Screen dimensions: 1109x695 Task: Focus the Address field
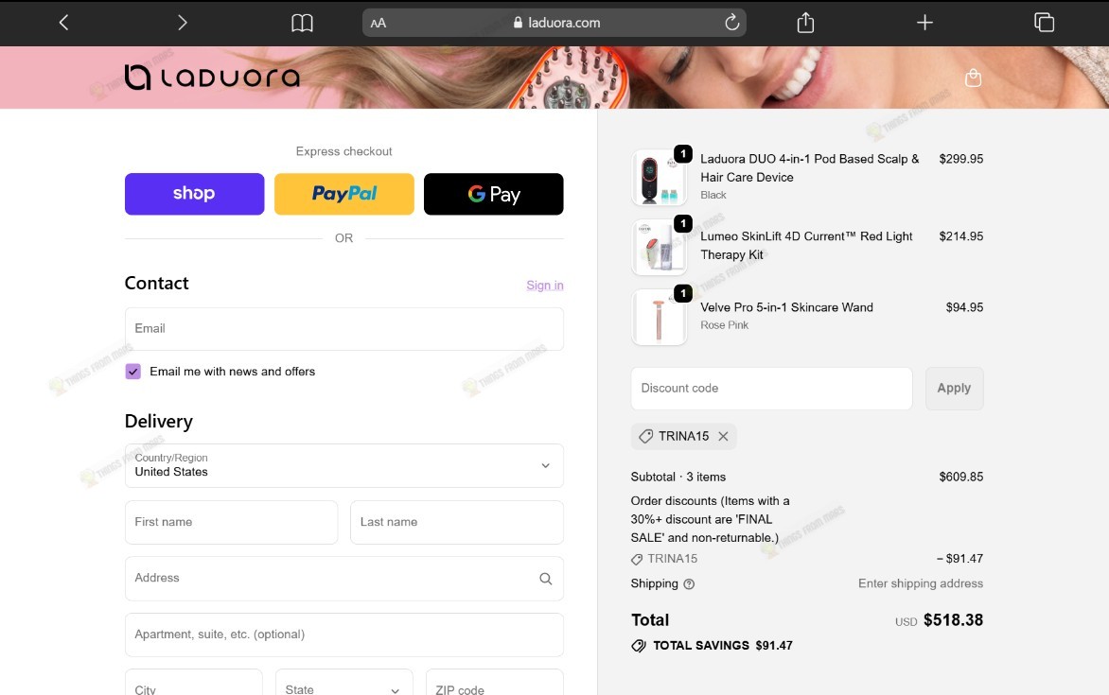click(343, 579)
